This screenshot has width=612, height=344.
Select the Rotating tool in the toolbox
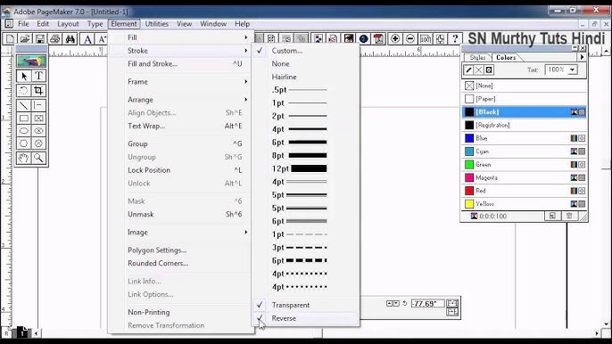24,91
